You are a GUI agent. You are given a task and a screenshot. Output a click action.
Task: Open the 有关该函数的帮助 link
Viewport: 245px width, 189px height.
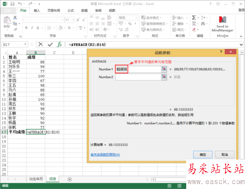tap(105, 155)
